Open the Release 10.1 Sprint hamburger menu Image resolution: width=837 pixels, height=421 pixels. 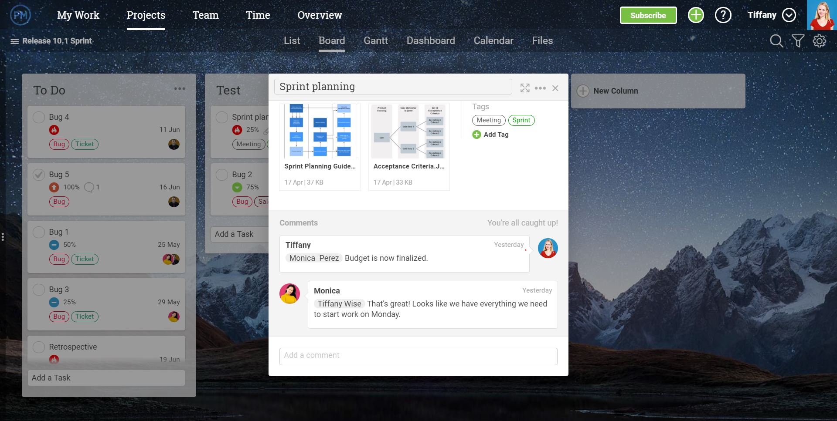tap(14, 40)
